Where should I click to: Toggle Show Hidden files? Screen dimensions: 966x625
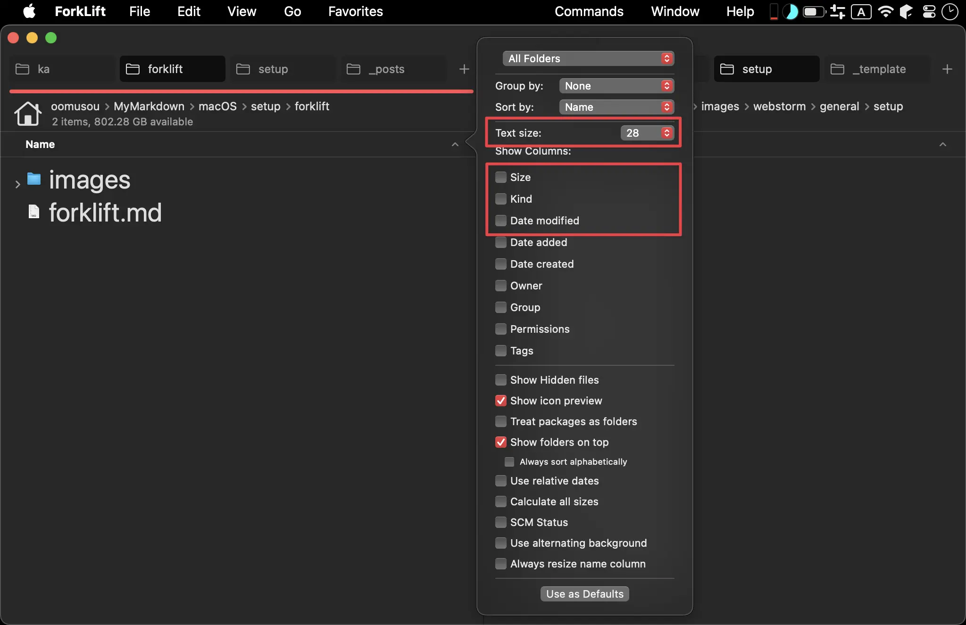coord(501,380)
